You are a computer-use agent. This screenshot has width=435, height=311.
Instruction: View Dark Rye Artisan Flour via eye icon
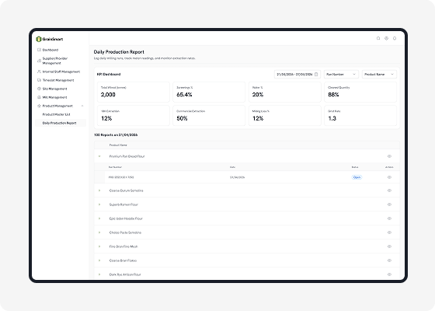[389, 274]
